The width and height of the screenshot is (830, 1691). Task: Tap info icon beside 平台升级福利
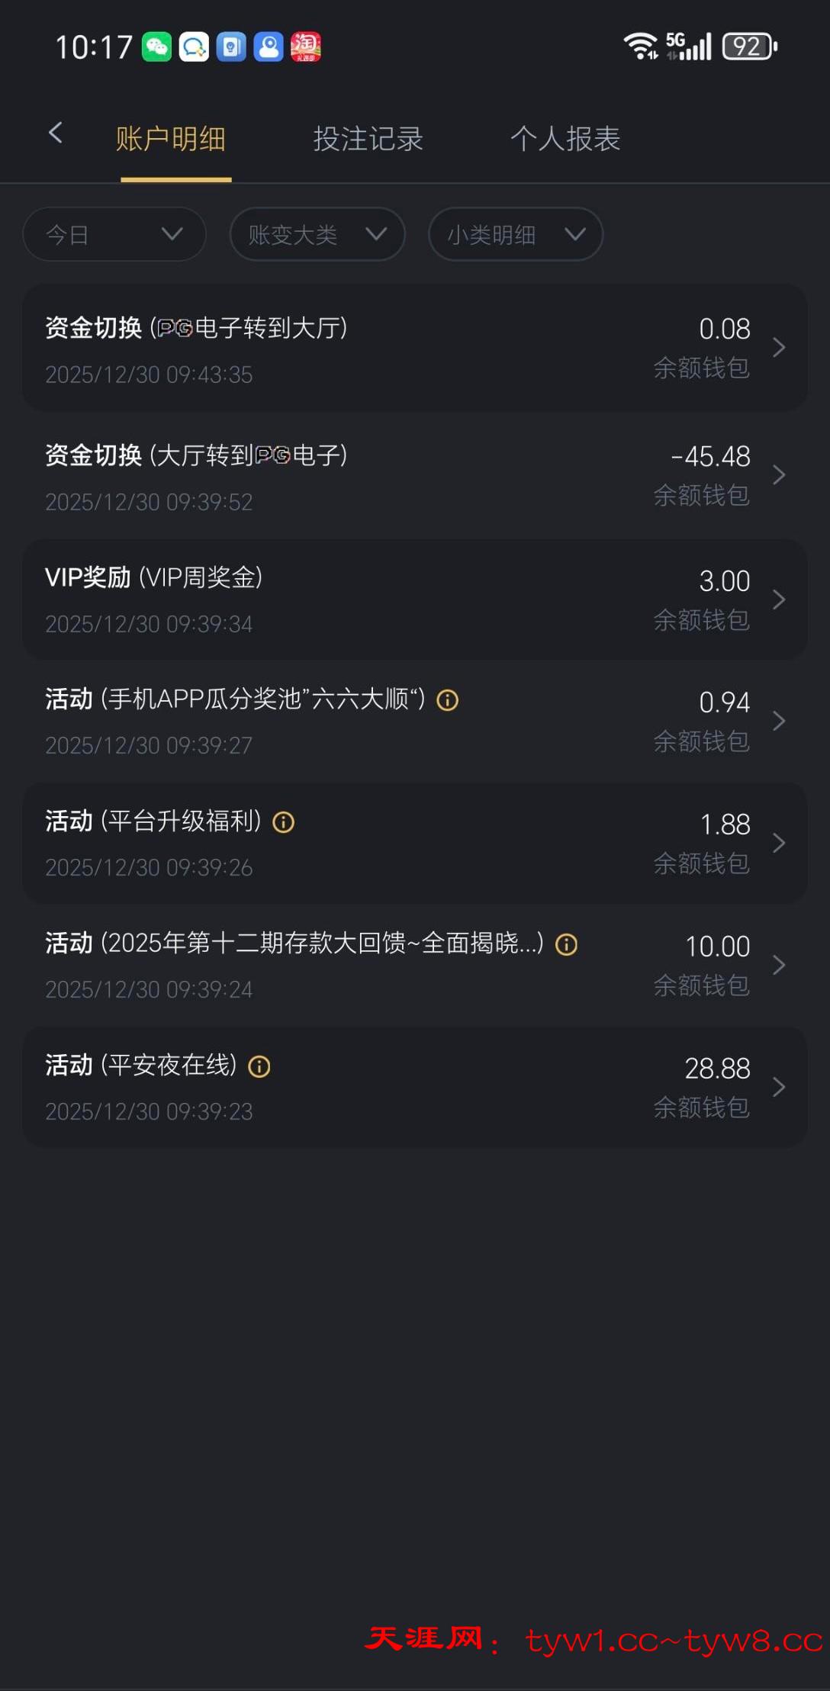(284, 822)
